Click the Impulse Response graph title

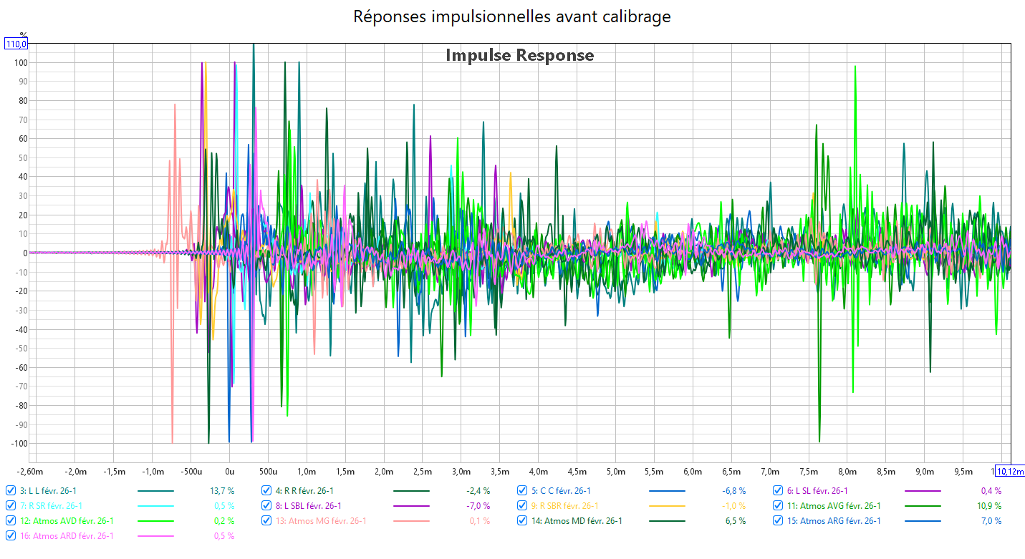coord(519,55)
